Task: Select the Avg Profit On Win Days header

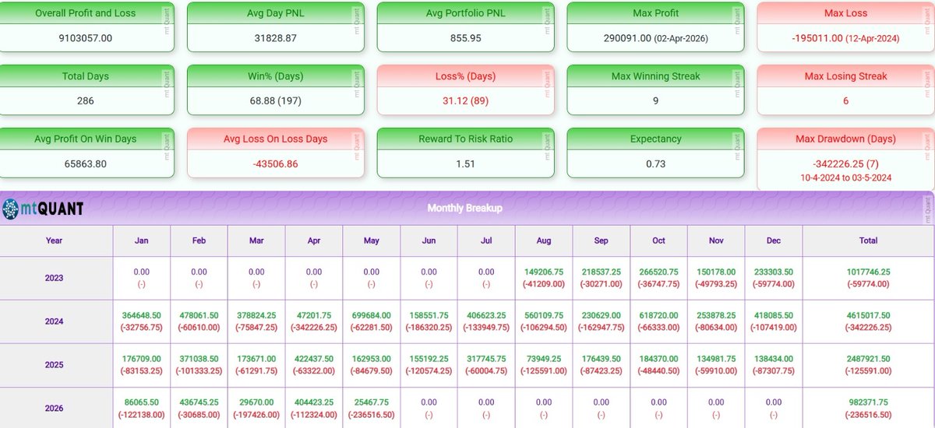Action: [x=87, y=139]
